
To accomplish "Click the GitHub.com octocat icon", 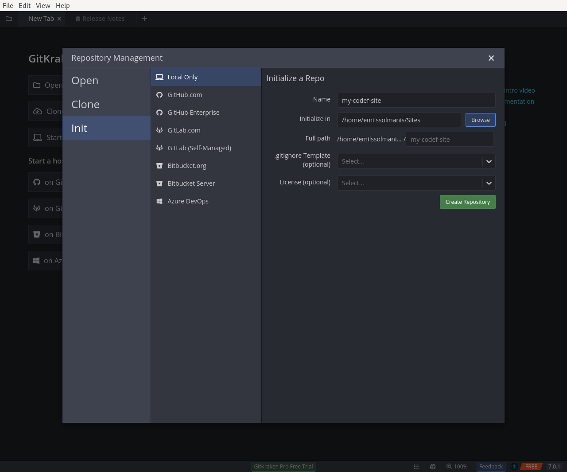I will (x=159, y=95).
